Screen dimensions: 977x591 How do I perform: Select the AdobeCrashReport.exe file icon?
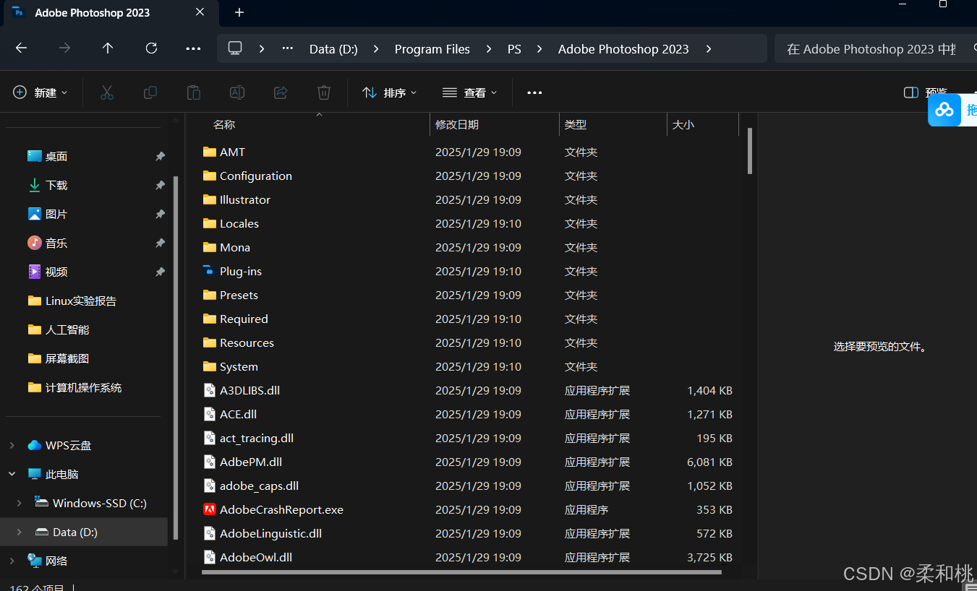point(210,509)
